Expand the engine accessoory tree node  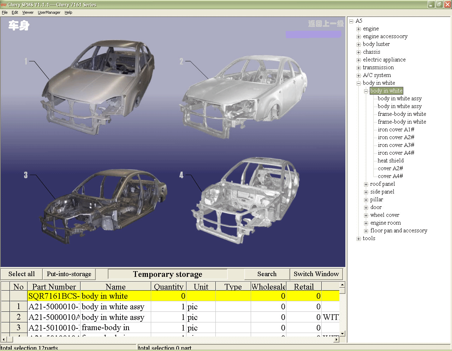pyautogui.click(x=359, y=37)
